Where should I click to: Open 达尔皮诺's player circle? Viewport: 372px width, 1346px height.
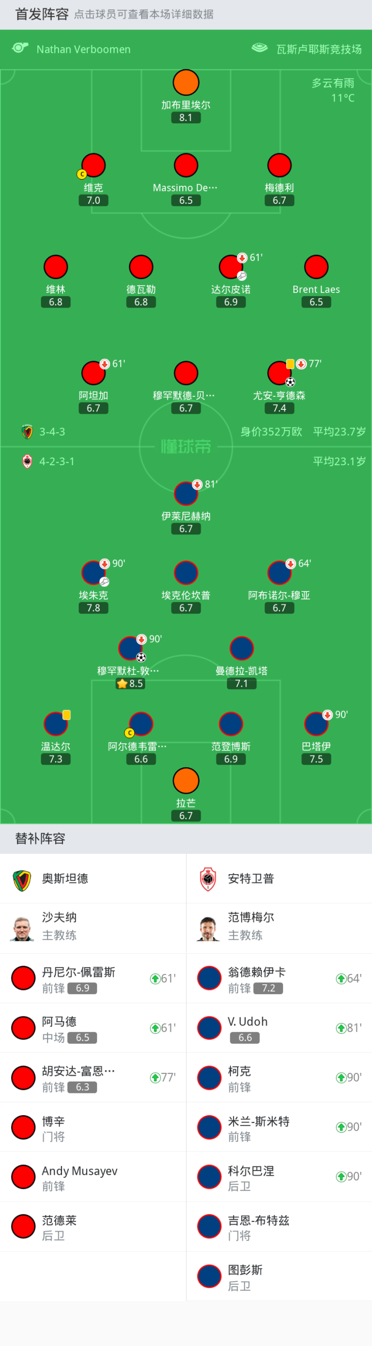pyautogui.click(x=230, y=267)
